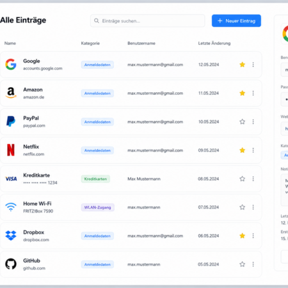Select the netflix.com subtitle text

[x=34, y=154]
